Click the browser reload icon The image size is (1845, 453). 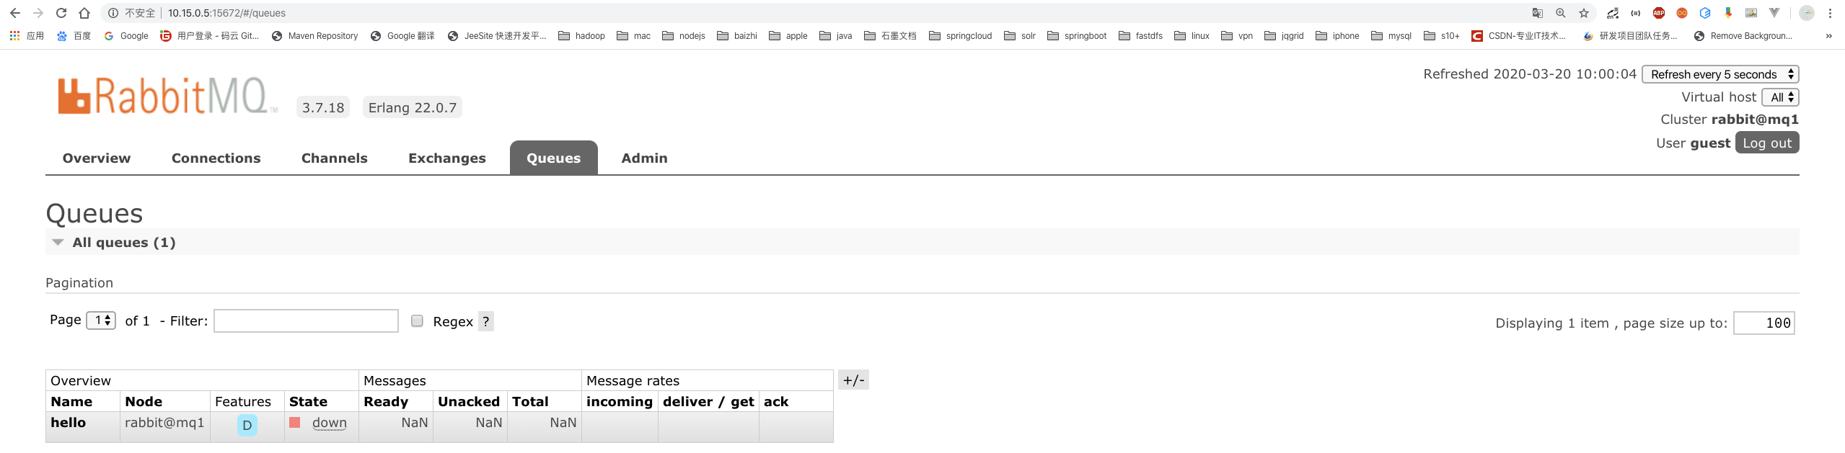[x=61, y=13]
